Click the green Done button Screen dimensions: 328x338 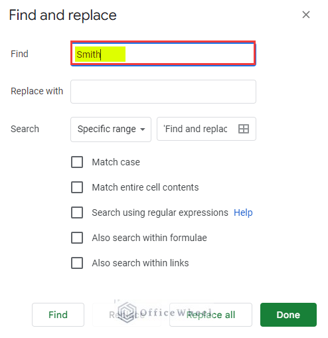pos(288,315)
